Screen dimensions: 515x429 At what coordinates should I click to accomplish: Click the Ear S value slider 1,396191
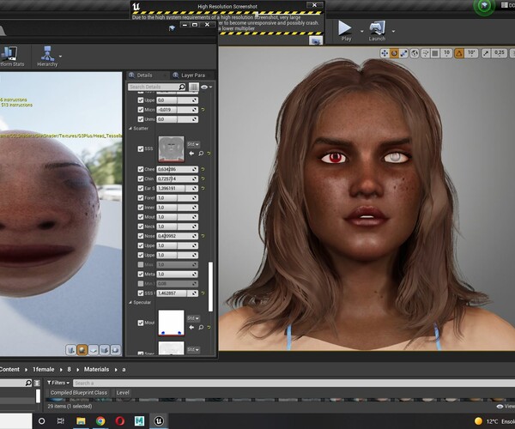click(177, 189)
